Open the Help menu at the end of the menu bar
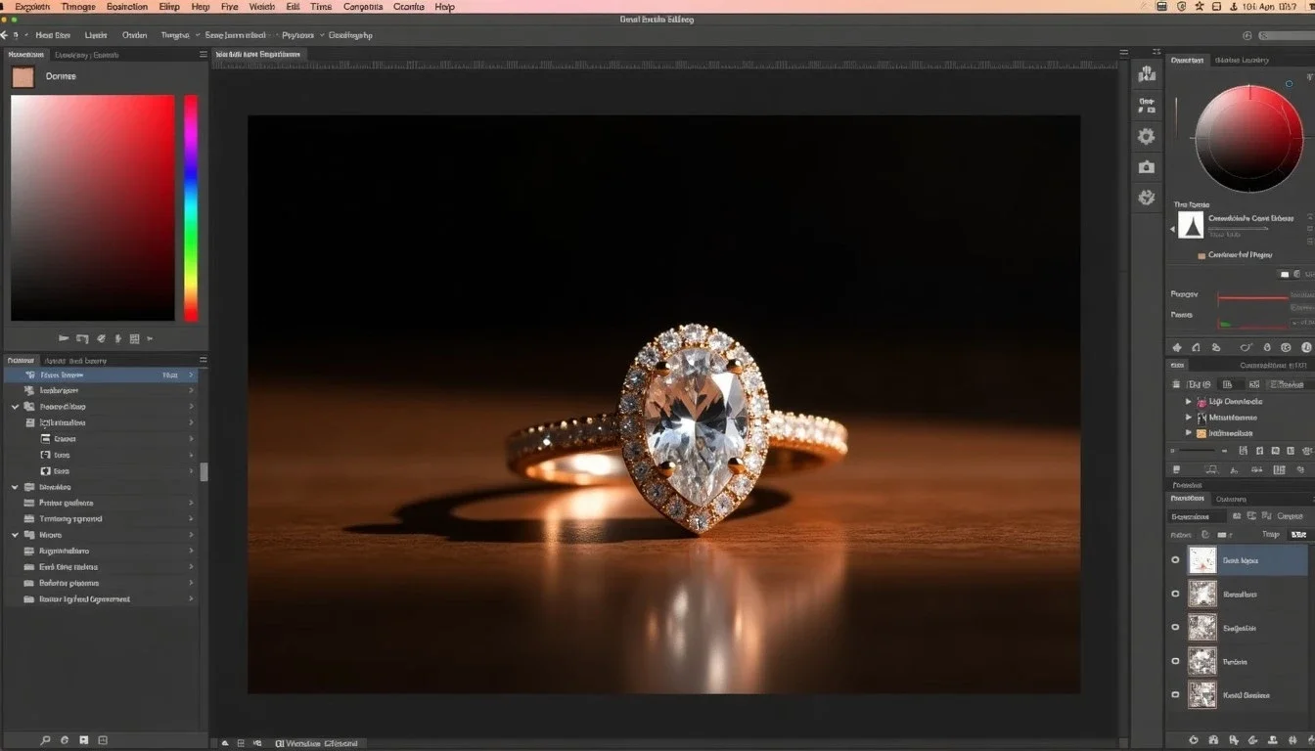This screenshot has height=751, width=1315. (x=445, y=6)
